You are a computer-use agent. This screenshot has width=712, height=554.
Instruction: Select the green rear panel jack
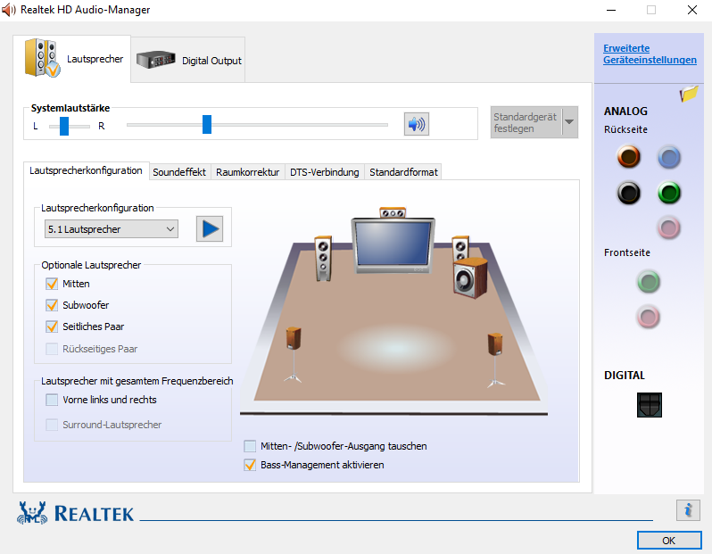(669, 193)
